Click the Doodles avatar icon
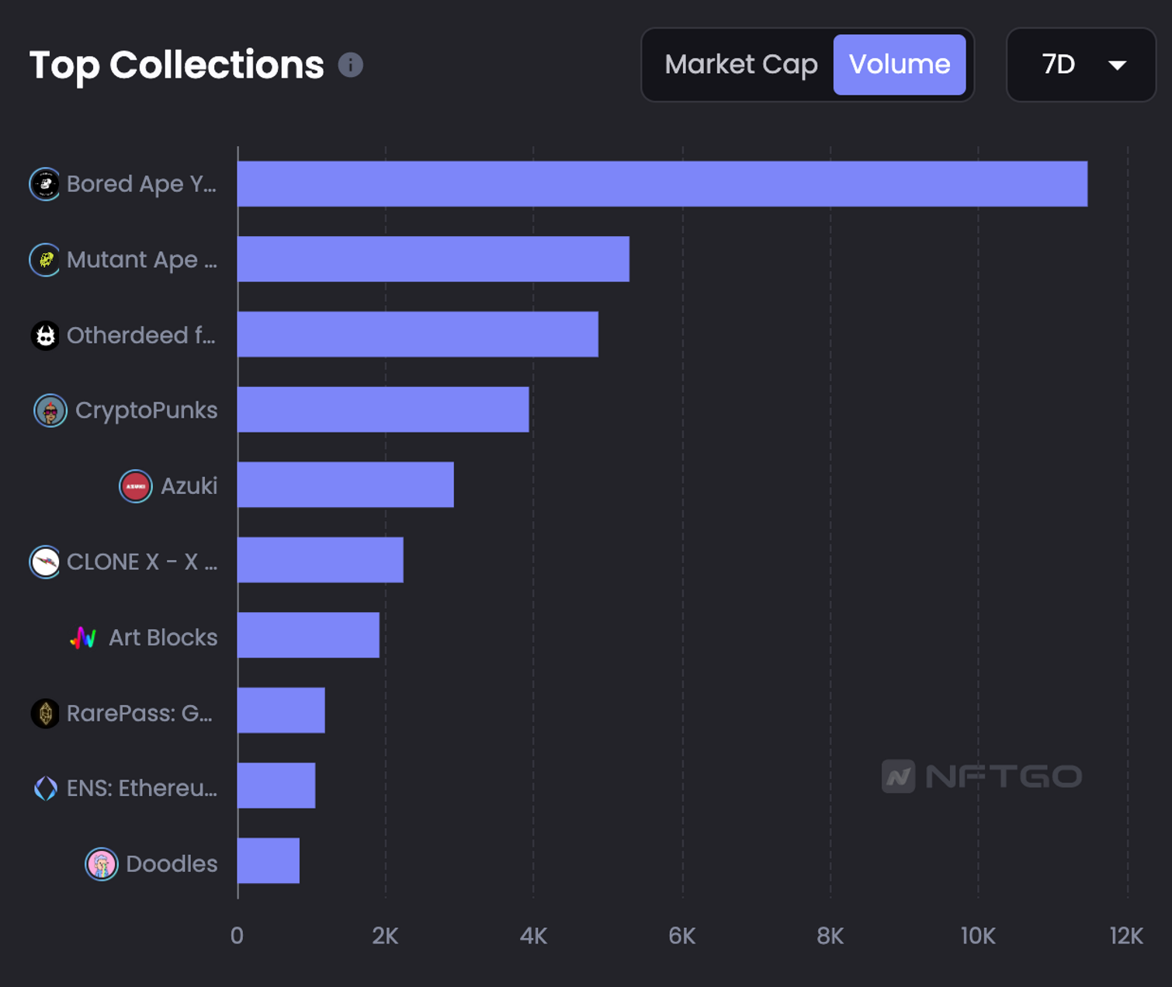The height and width of the screenshot is (987, 1172). [x=101, y=864]
